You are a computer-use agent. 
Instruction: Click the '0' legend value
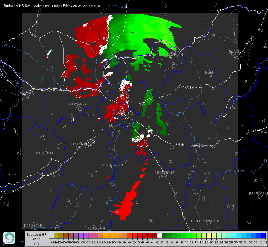coord(162,242)
